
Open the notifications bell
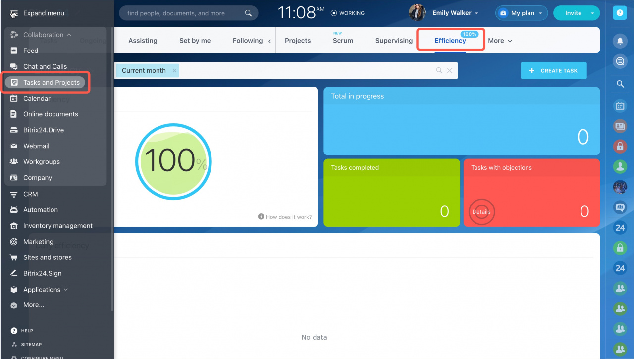click(x=620, y=41)
